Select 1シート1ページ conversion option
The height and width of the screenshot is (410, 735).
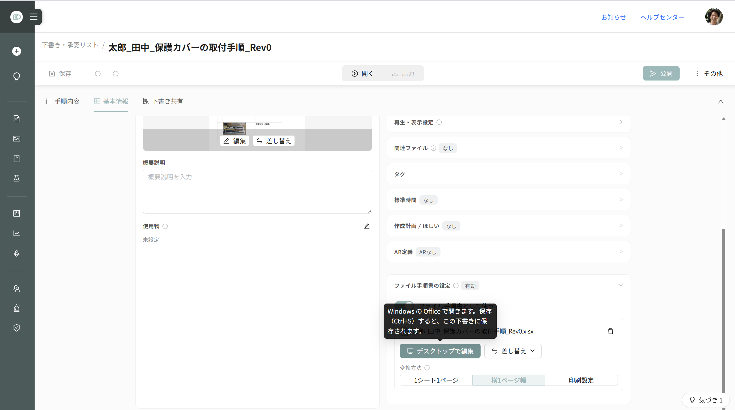click(x=436, y=380)
